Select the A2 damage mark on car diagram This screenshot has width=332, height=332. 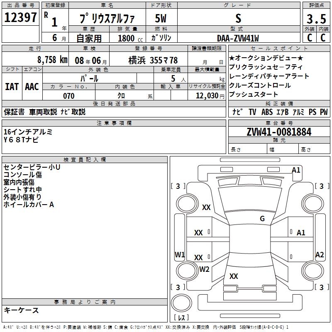click(x=319, y=255)
